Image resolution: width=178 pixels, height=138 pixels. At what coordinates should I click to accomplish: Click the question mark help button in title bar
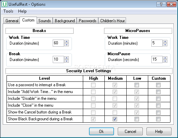[161, 4]
